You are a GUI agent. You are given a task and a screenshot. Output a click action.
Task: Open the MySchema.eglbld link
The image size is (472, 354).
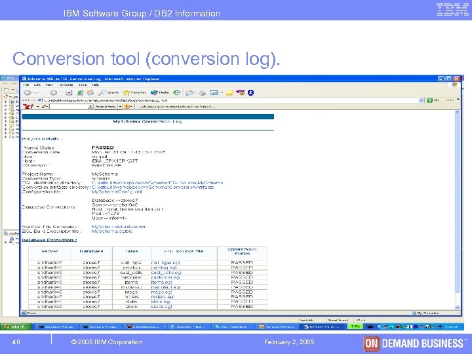click(x=111, y=231)
